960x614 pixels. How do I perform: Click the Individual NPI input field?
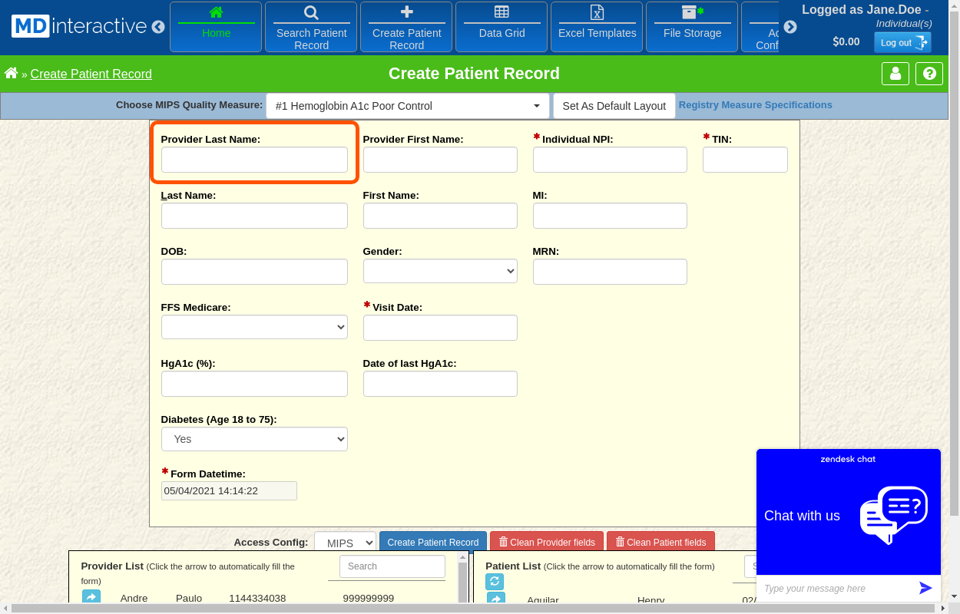610,160
